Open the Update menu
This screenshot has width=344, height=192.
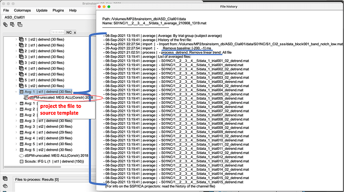tap(42, 10)
